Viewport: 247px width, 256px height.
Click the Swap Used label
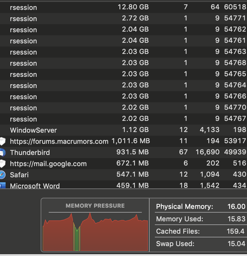coord(175,244)
